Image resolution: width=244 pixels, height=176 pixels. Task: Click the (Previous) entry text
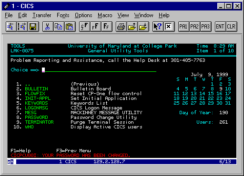(x=85, y=84)
